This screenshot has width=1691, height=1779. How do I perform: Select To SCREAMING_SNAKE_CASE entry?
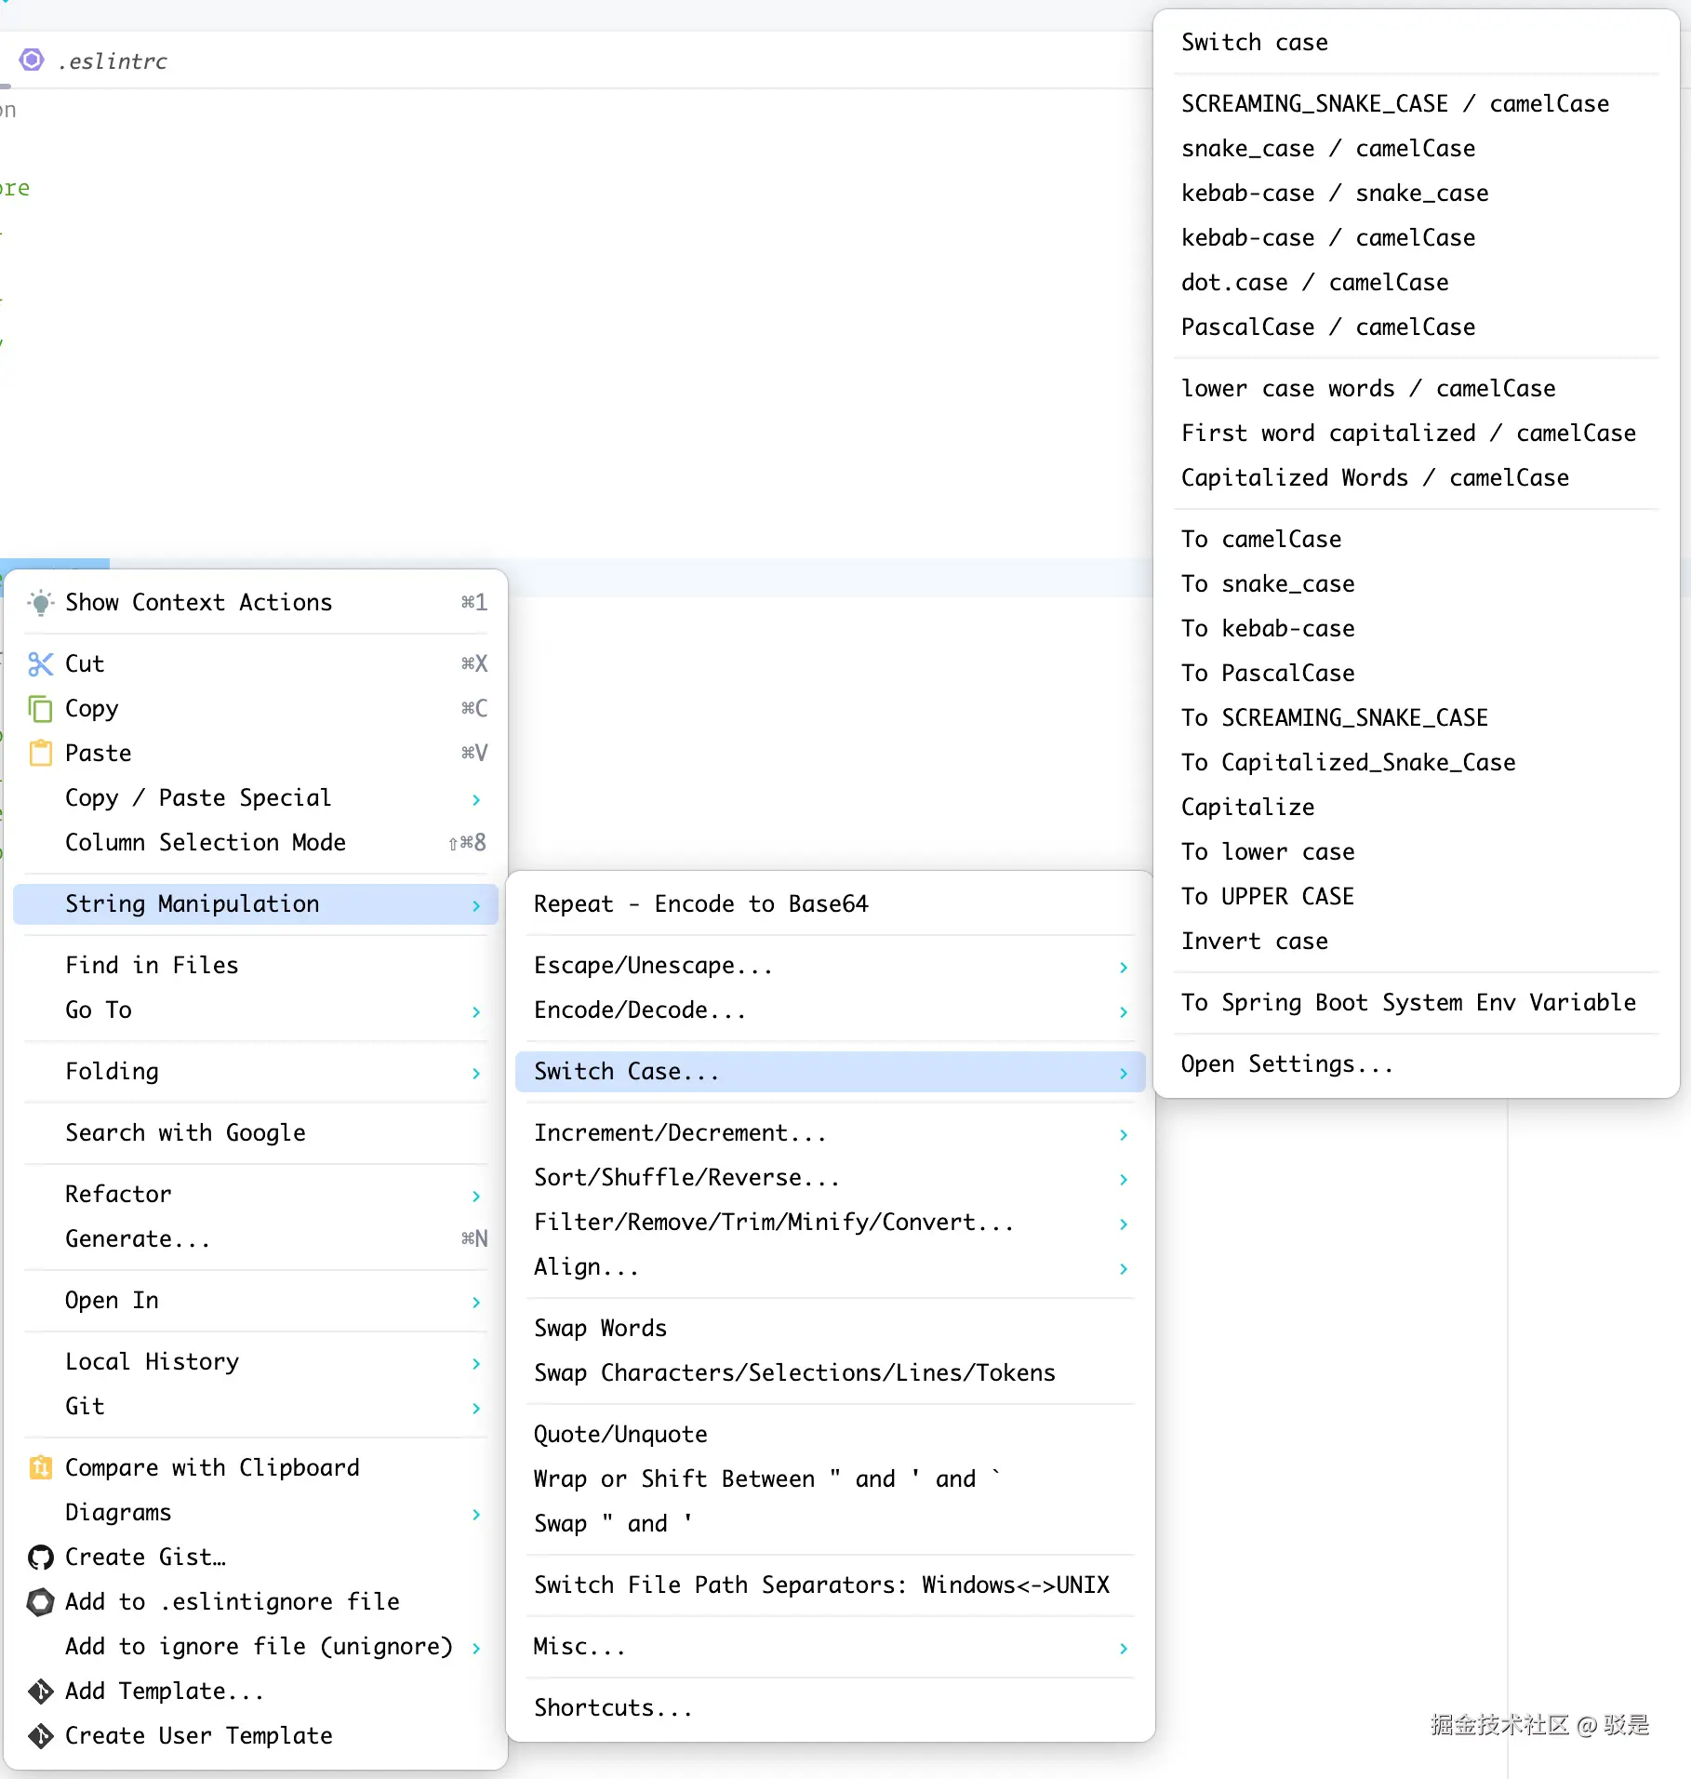pyautogui.click(x=1334, y=718)
